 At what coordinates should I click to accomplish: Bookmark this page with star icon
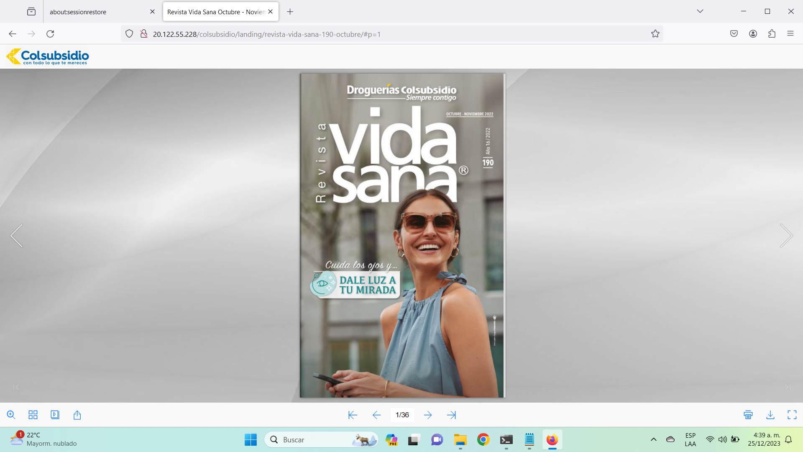(655, 34)
